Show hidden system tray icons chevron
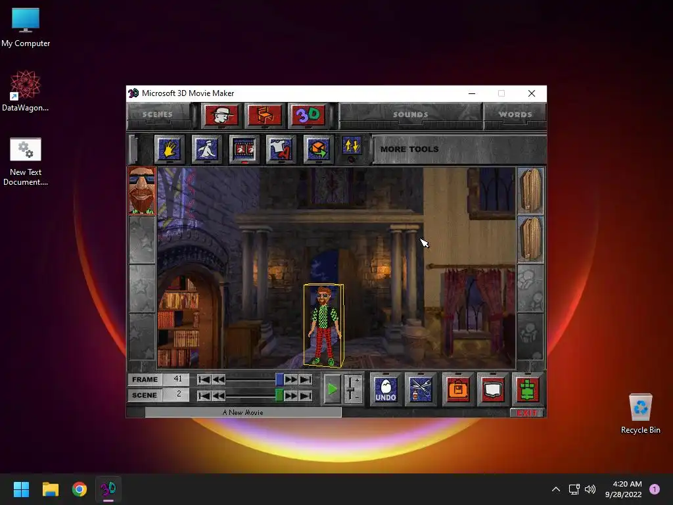The width and height of the screenshot is (673, 505). (556, 489)
